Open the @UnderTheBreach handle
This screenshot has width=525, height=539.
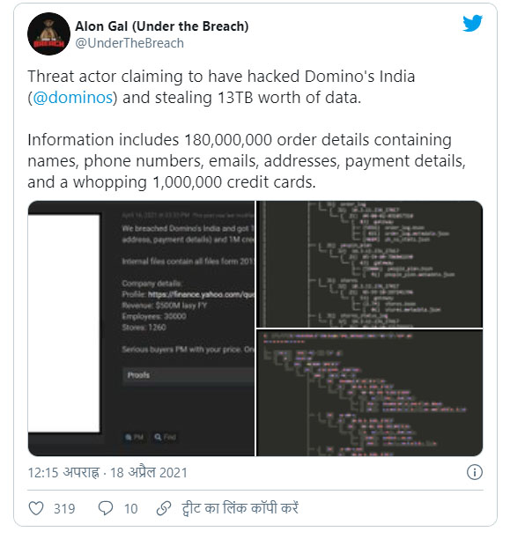(x=129, y=43)
